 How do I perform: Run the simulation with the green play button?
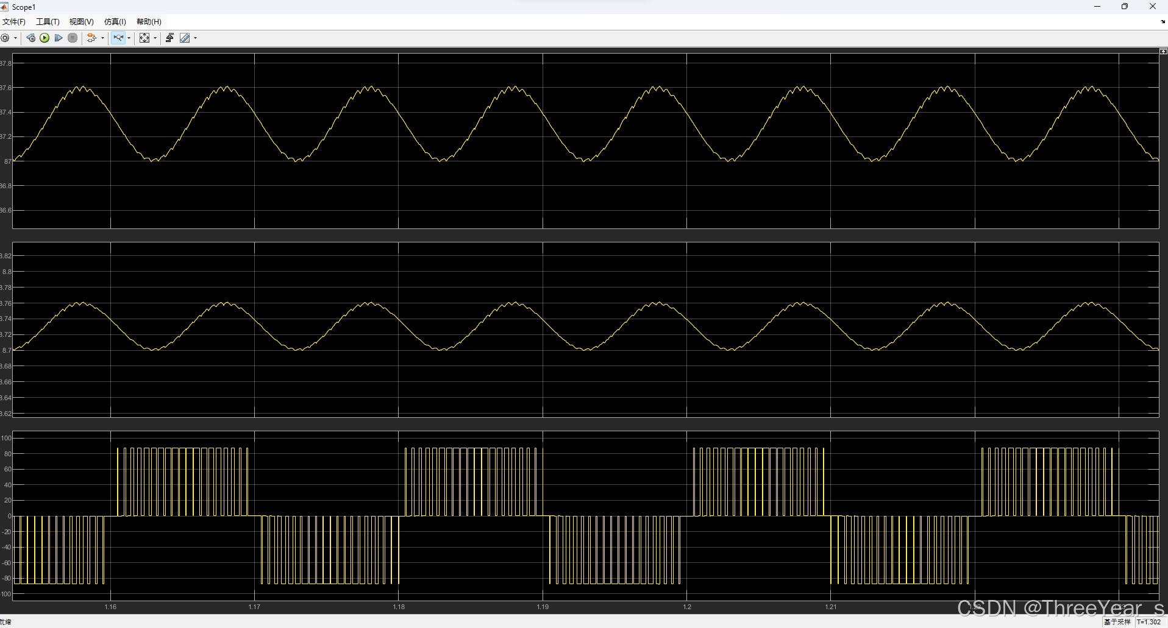coord(45,38)
